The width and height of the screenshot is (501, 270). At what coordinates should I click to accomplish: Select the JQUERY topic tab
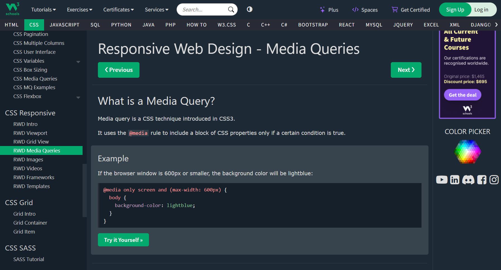click(403, 25)
